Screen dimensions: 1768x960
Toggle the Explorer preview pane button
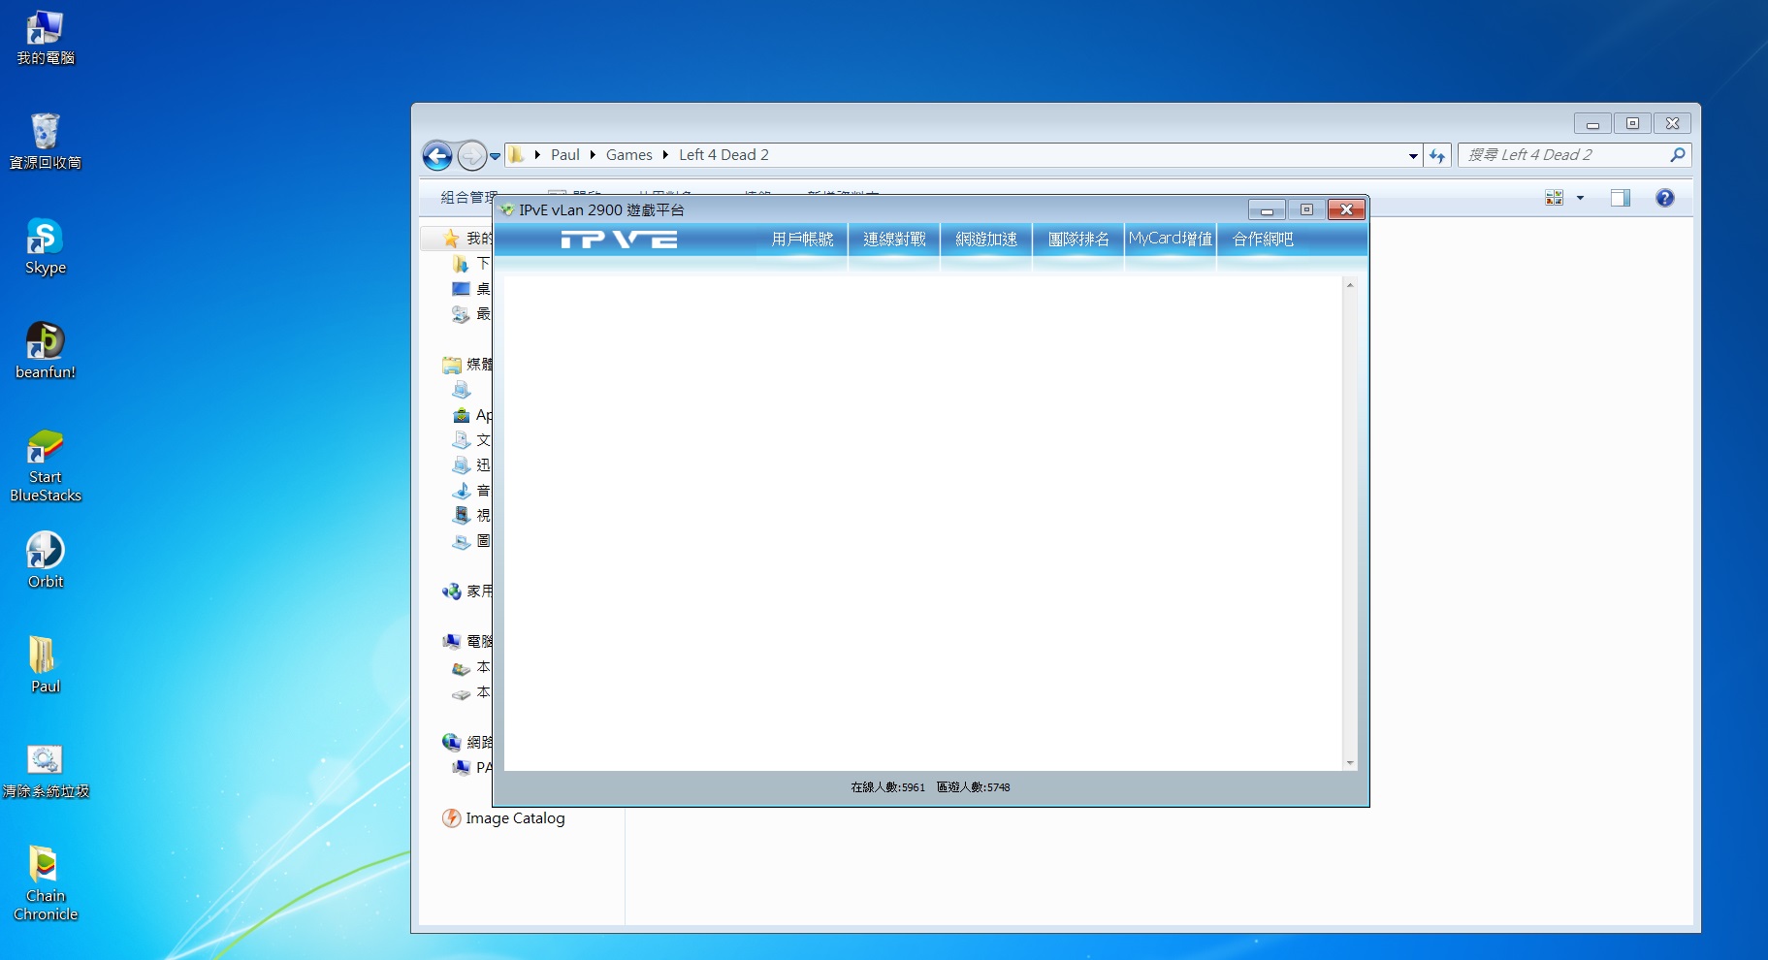1620,198
